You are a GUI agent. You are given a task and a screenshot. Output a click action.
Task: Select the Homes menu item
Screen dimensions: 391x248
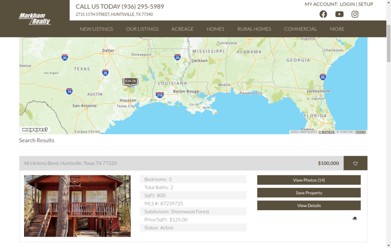(215, 29)
